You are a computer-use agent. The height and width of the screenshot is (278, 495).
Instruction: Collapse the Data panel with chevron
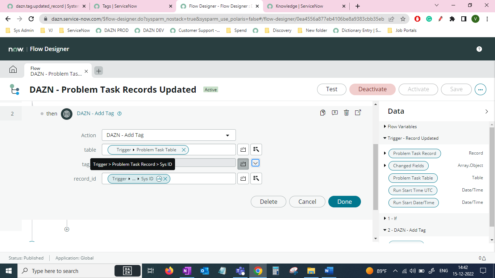pos(487,111)
